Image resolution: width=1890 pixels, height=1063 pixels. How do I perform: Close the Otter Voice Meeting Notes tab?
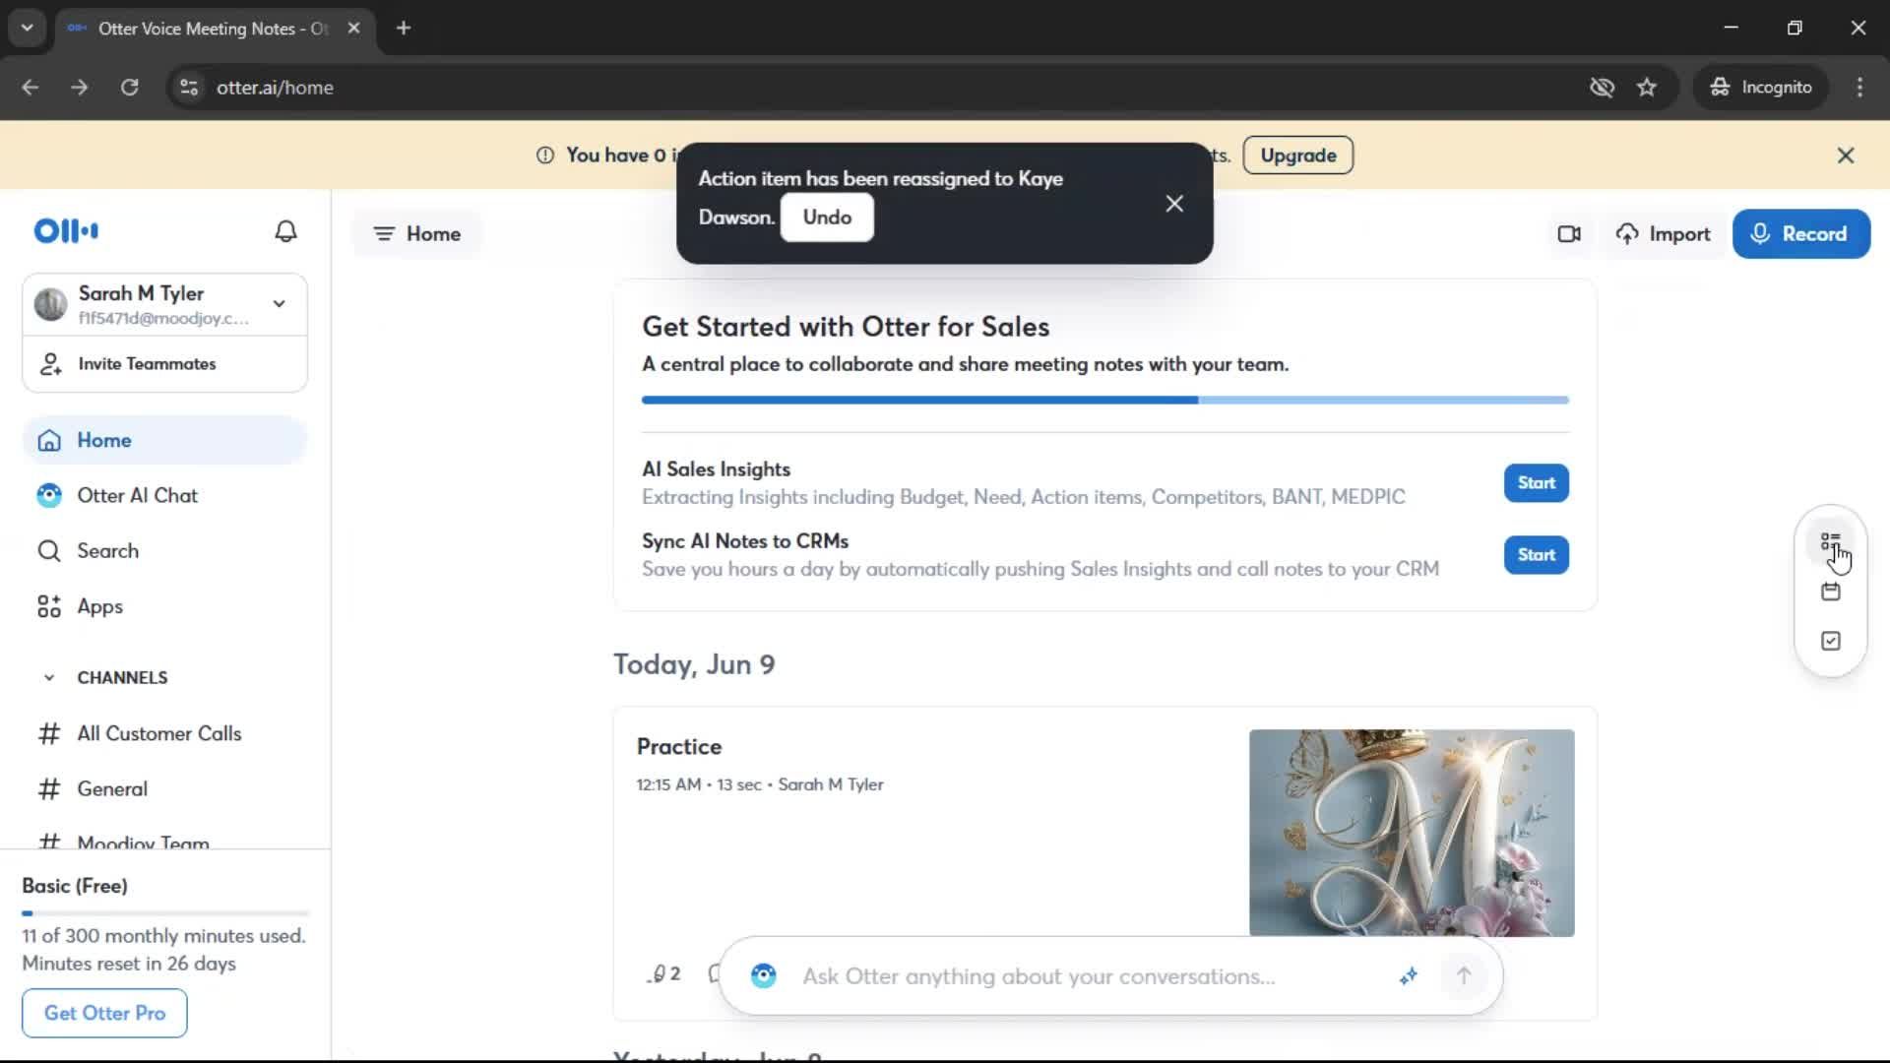[x=353, y=29]
